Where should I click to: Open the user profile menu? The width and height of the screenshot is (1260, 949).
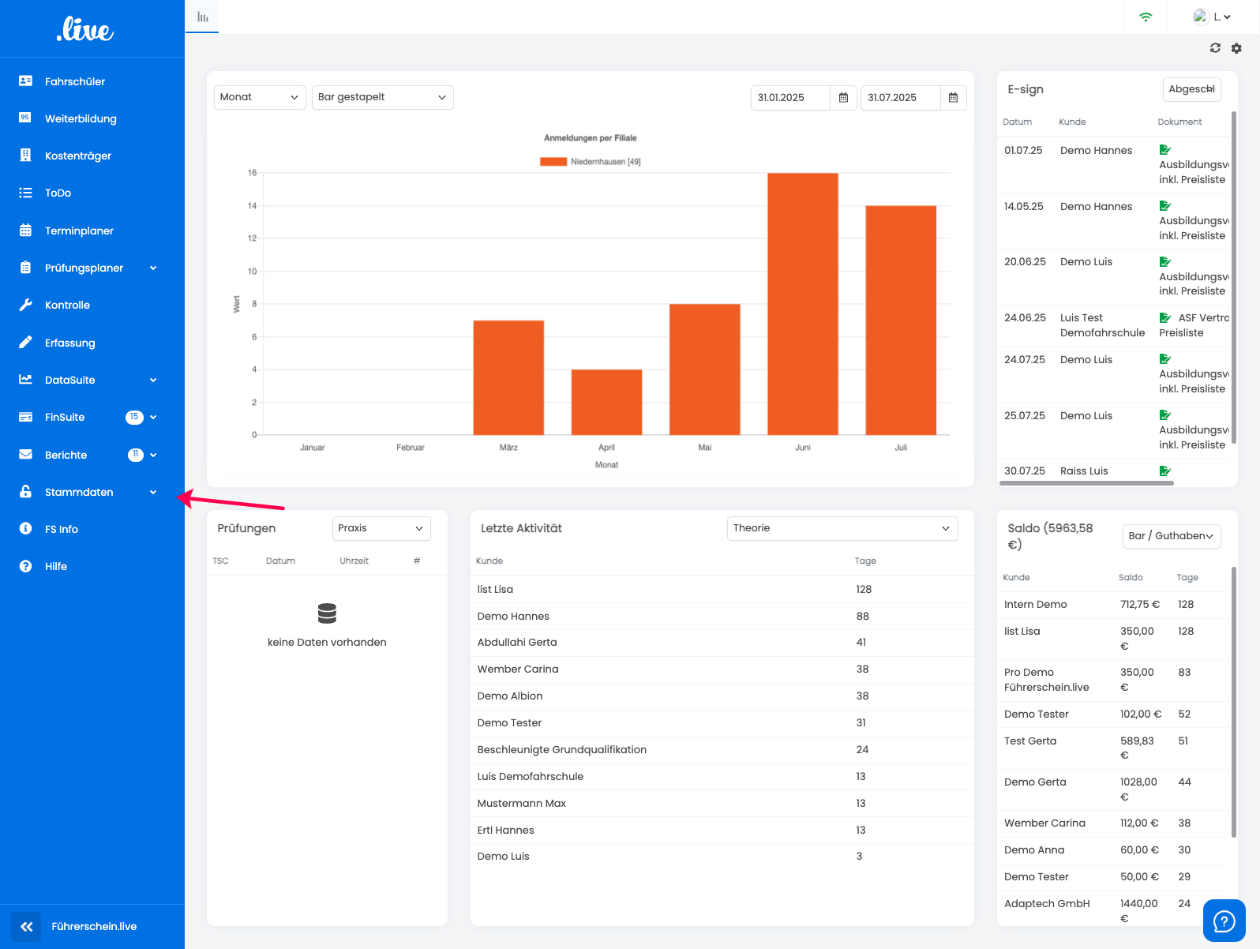(x=1212, y=17)
